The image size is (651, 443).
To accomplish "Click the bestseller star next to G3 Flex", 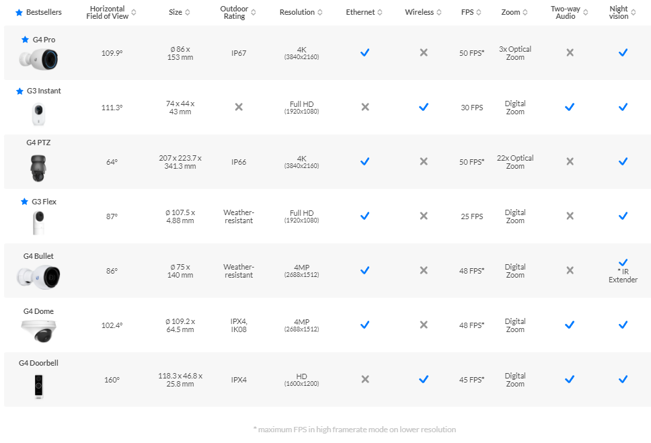I will click(24, 202).
